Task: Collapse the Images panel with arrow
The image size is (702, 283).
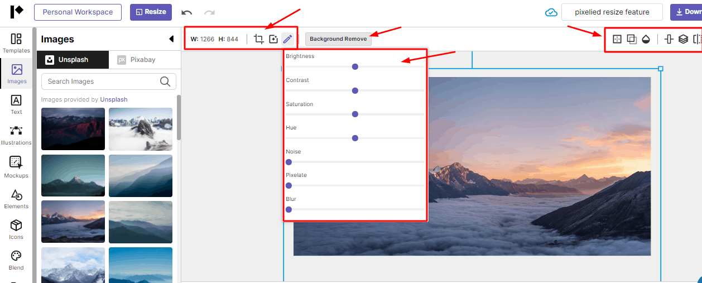Action: coord(171,39)
